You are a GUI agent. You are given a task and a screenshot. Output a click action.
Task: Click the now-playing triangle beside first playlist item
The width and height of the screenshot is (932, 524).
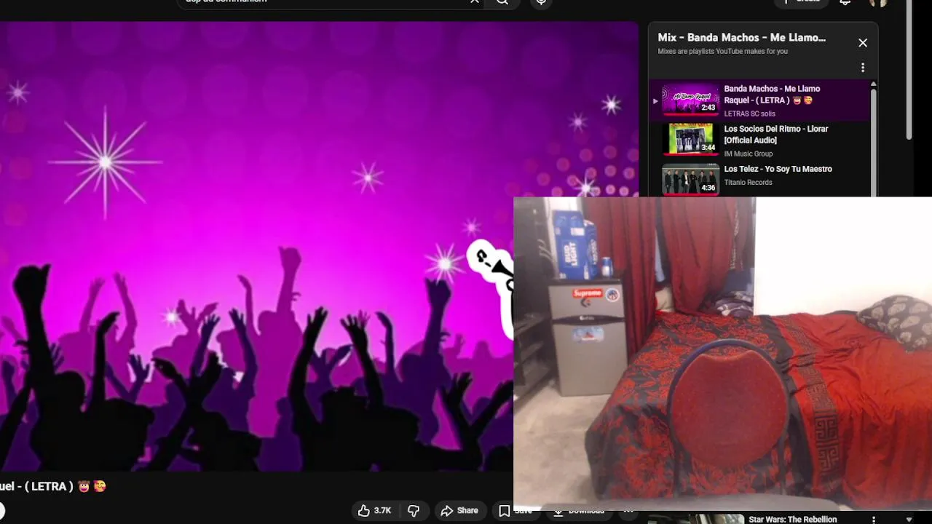pos(655,101)
